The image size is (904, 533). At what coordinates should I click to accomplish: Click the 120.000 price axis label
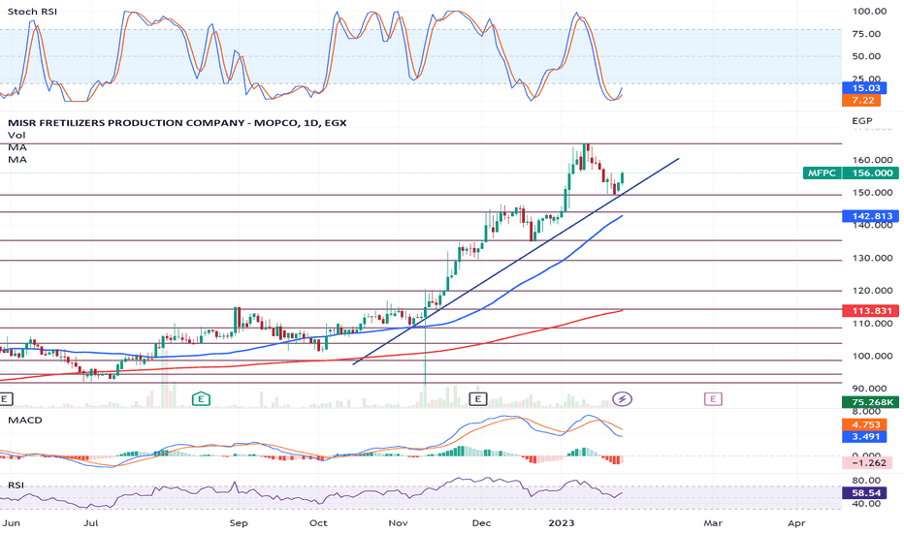pyautogui.click(x=872, y=291)
